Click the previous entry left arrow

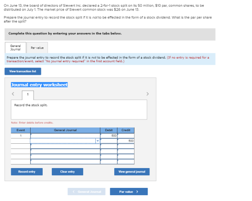pos(13,94)
